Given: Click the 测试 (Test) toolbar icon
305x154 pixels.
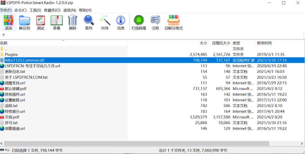Looking at the screenshot, I should click(x=41, y=20).
